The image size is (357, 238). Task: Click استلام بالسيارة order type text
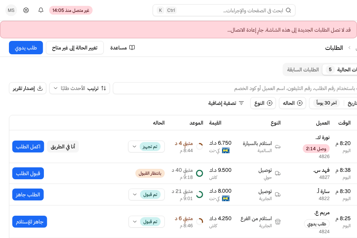pyautogui.click(x=257, y=143)
